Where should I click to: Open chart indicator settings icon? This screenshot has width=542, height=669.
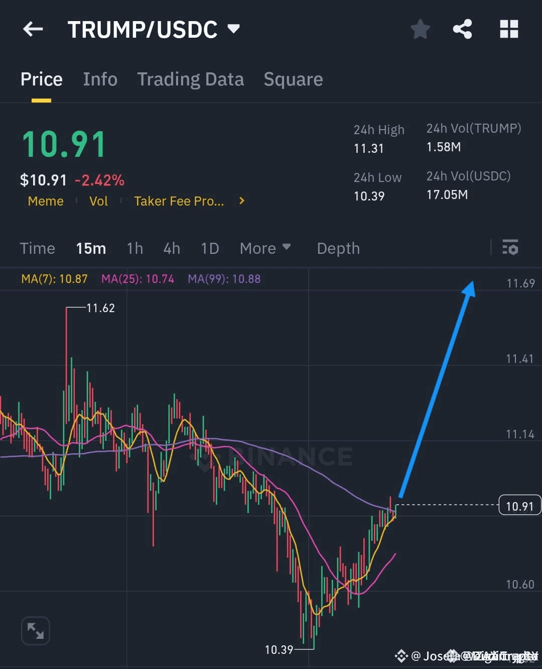[510, 247]
